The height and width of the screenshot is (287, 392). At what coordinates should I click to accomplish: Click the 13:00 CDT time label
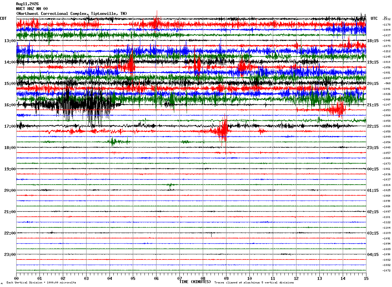click(10, 41)
